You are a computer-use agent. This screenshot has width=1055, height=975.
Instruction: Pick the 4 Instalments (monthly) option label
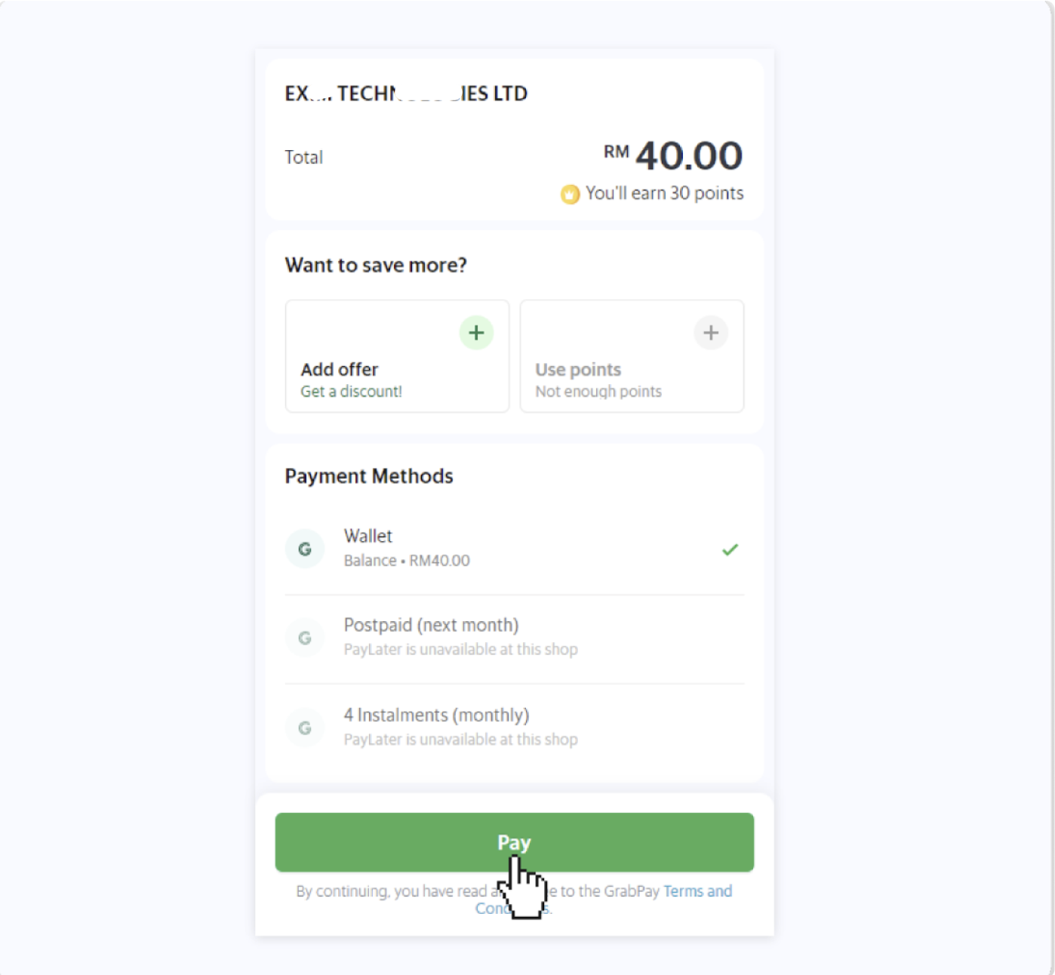pos(436,715)
